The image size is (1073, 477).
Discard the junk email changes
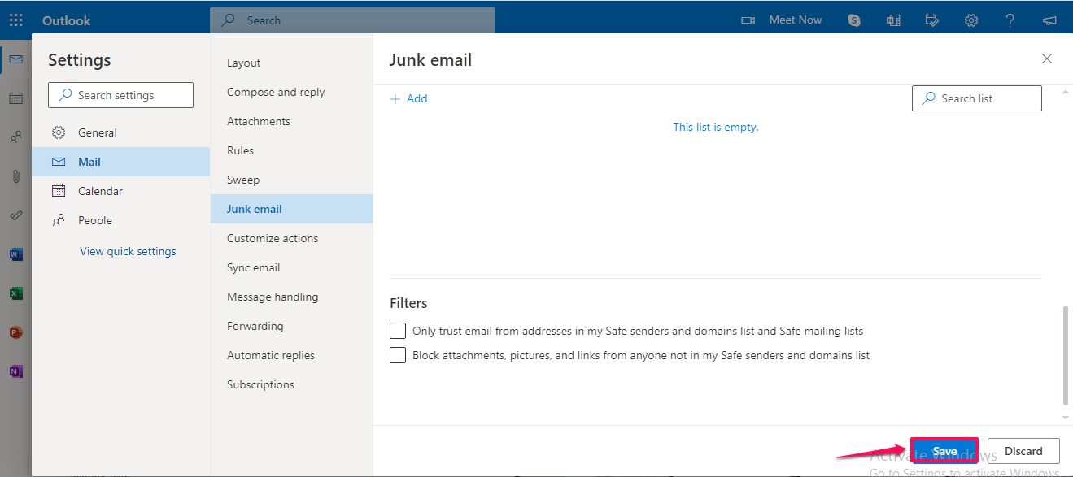tap(1023, 450)
